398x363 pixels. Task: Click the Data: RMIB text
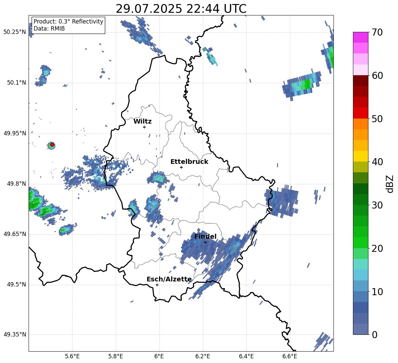pyautogui.click(x=49, y=29)
